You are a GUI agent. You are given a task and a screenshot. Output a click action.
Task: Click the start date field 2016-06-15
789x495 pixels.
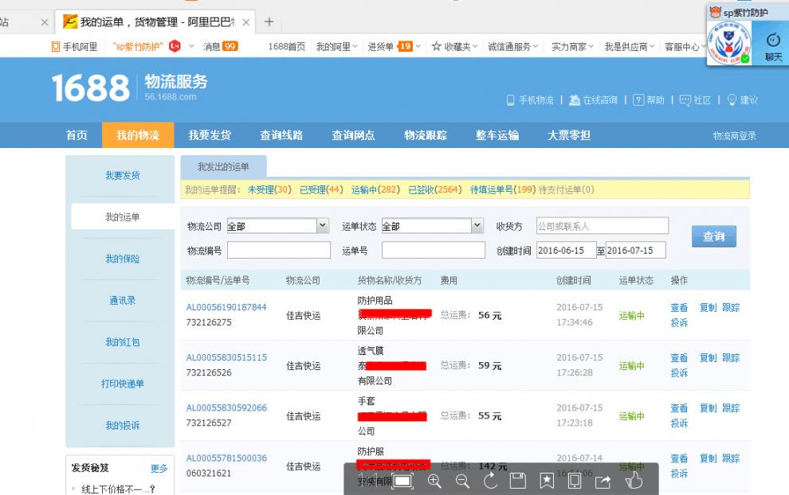coord(566,251)
